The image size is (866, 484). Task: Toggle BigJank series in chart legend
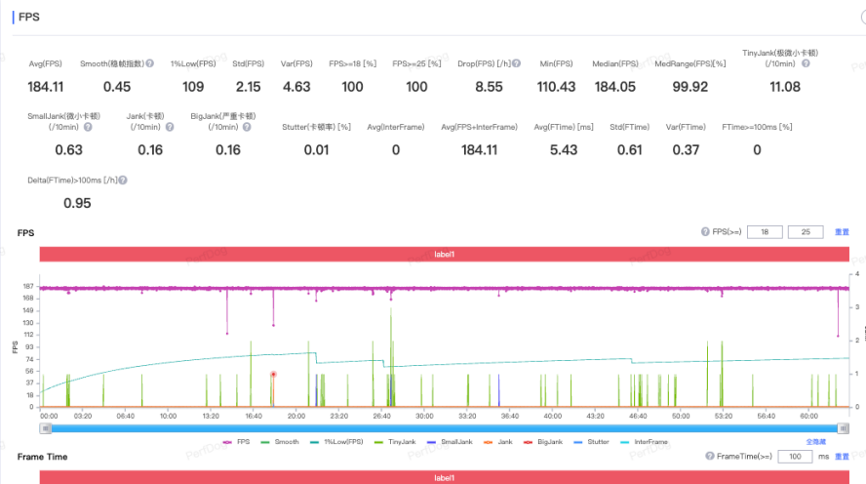coord(543,442)
